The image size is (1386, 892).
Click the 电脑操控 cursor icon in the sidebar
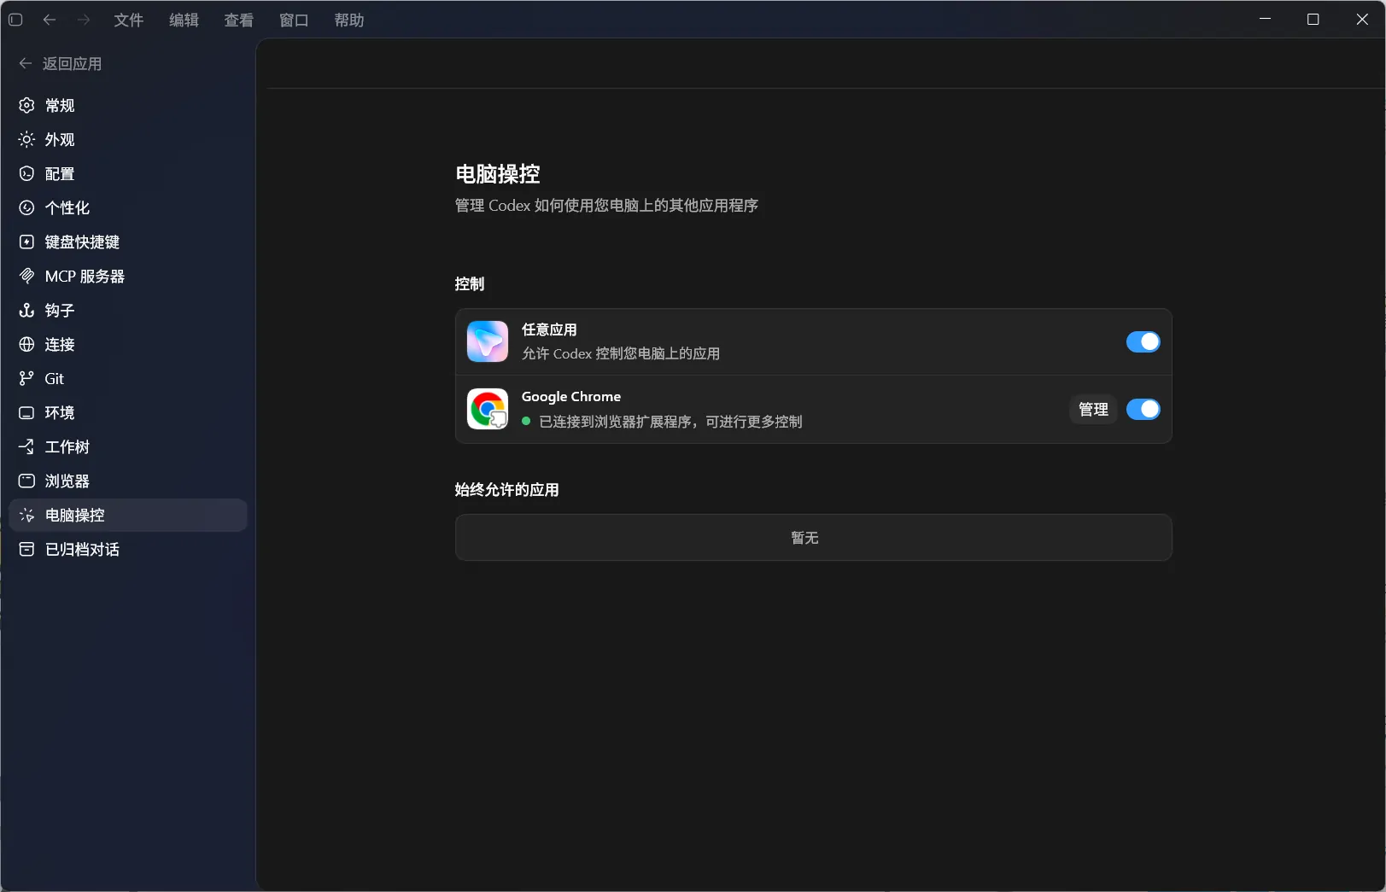click(26, 515)
